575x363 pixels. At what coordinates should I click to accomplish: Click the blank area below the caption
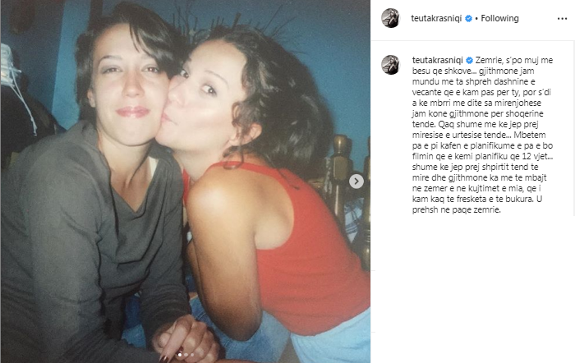coord(473,286)
